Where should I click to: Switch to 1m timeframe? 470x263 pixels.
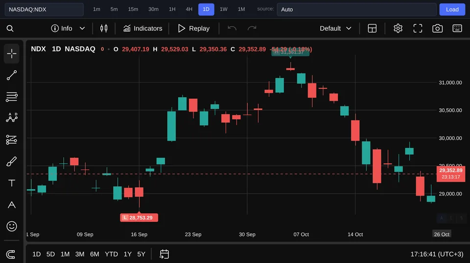click(x=96, y=9)
